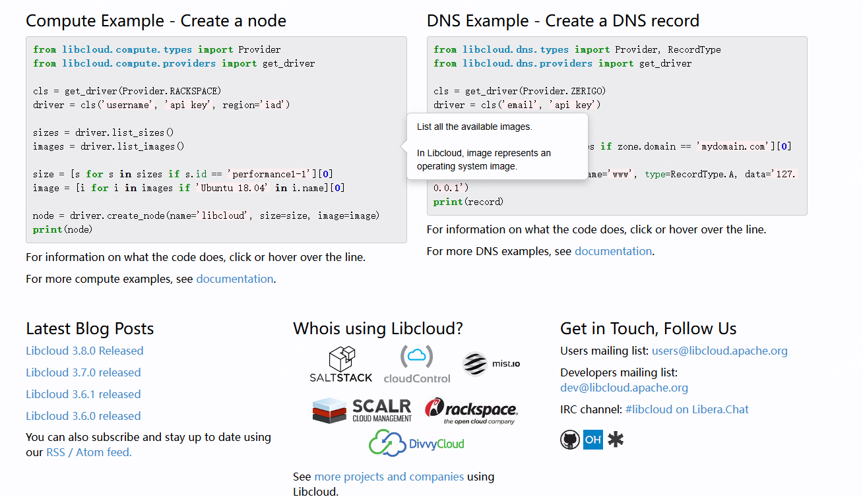Click the driver.list_images() code line
Screen dimensions: 863x497
109,146
